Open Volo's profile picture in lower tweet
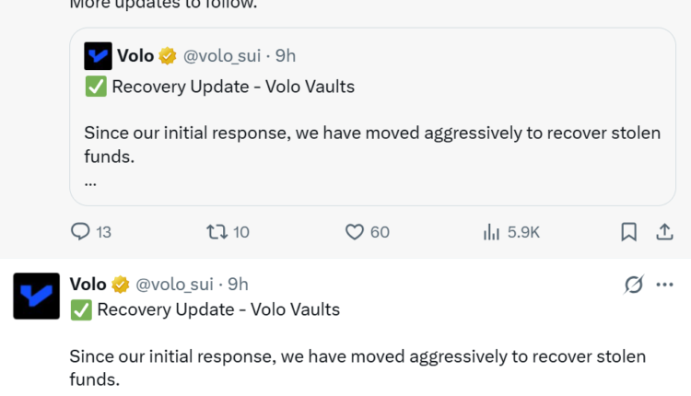Viewport: 691px width, 396px height. point(36,296)
